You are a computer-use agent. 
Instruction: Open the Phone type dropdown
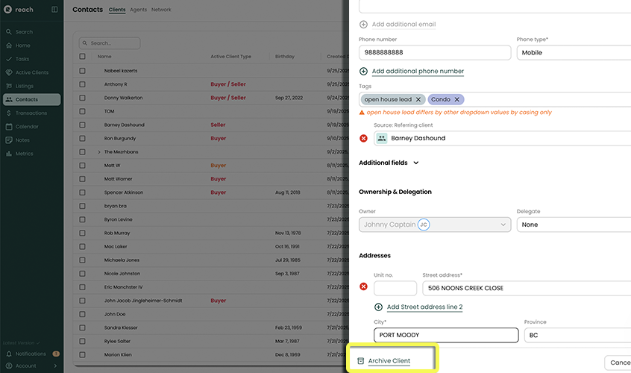point(573,53)
